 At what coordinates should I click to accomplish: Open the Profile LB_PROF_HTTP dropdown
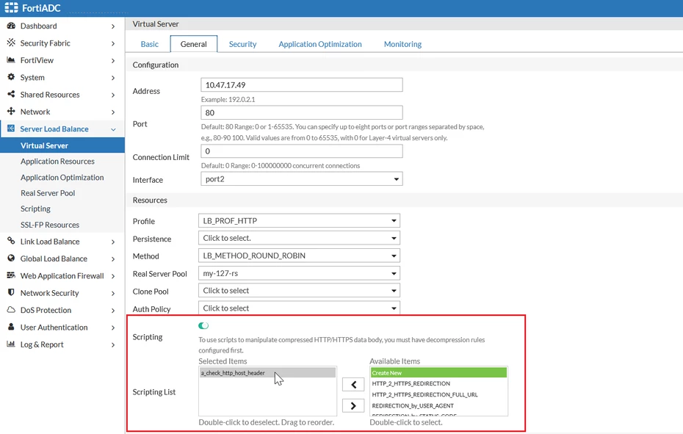pyautogui.click(x=299, y=220)
